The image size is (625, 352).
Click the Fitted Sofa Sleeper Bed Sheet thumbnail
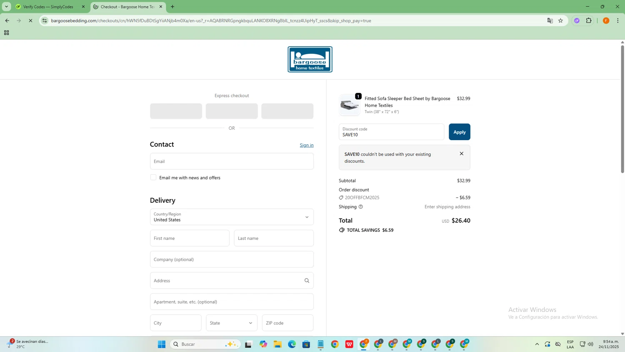(x=349, y=105)
